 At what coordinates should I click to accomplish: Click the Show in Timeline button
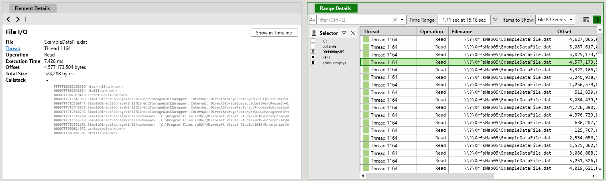click(274, 33)
